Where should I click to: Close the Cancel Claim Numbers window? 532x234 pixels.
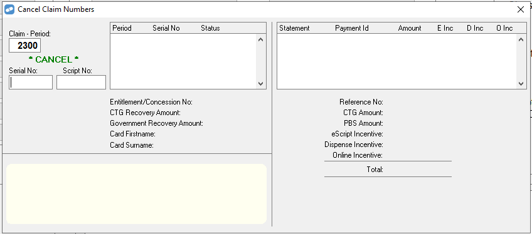pyautogui.click(x=521, y=9)
